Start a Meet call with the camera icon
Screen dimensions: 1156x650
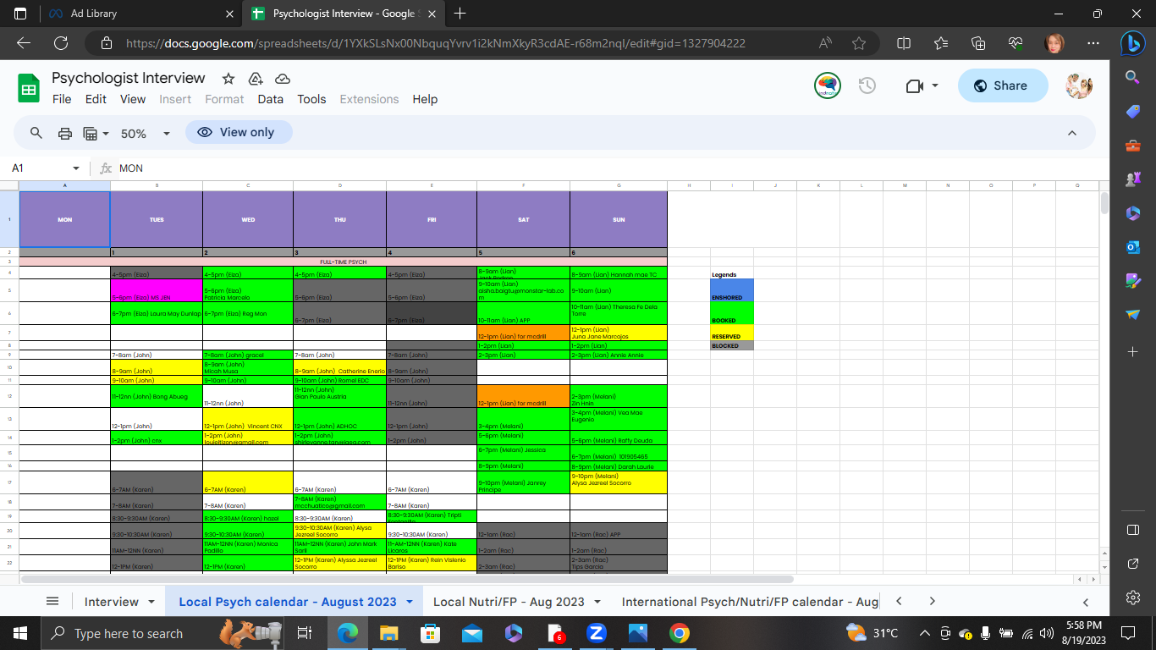pyautogui.click(x=913, y=85)
